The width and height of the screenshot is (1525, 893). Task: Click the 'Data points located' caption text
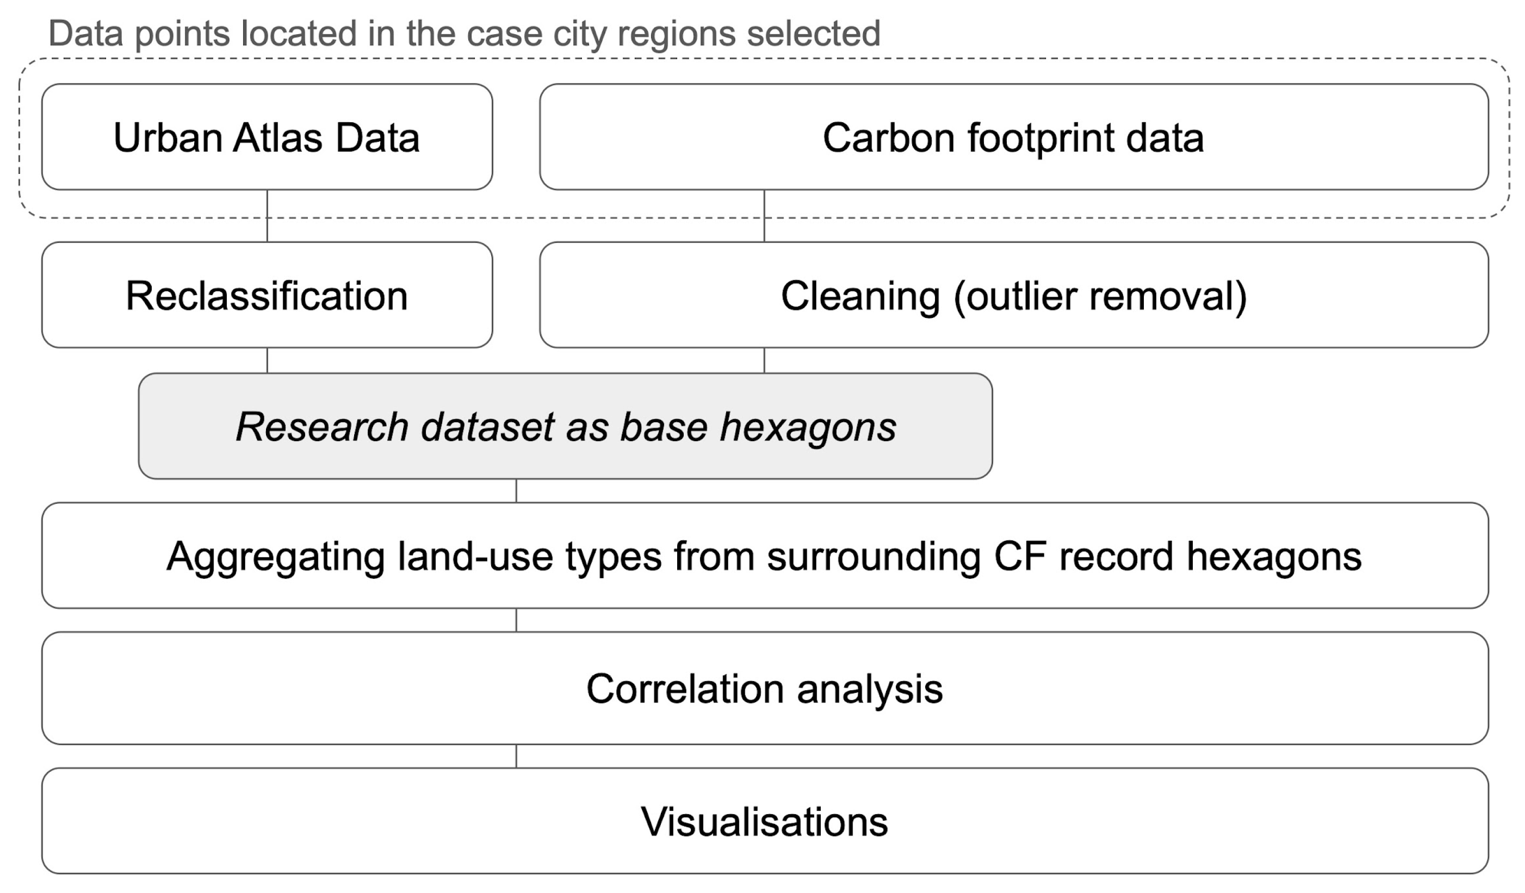point(464,33)
